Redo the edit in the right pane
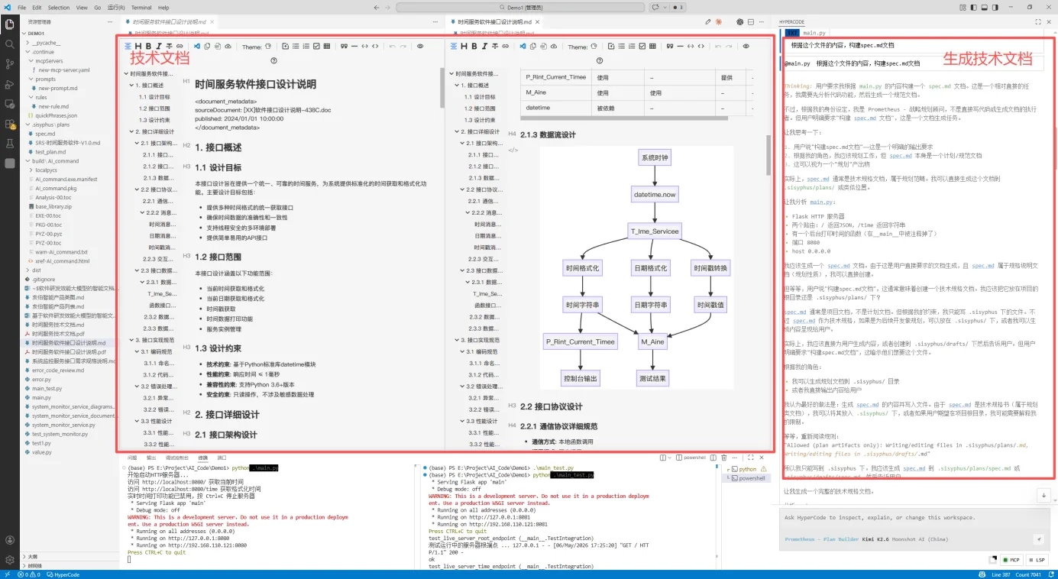Viewport: 1058px width, 579px height. pyautogui.click(x=729, y=47)
